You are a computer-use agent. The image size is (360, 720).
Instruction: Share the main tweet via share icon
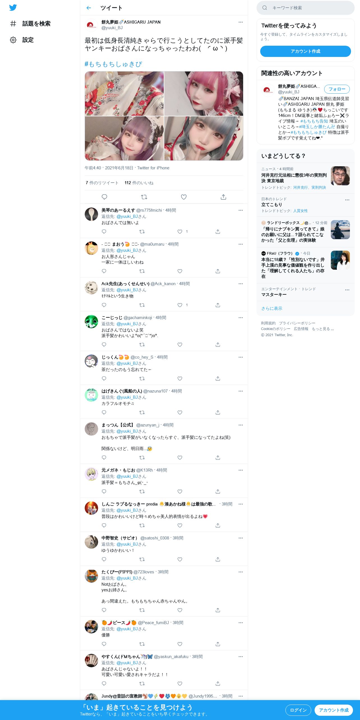[x=223, y=197]
